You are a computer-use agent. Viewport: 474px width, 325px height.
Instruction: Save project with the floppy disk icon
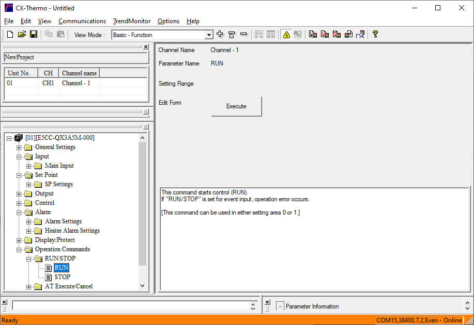click(x=34, y=35)
